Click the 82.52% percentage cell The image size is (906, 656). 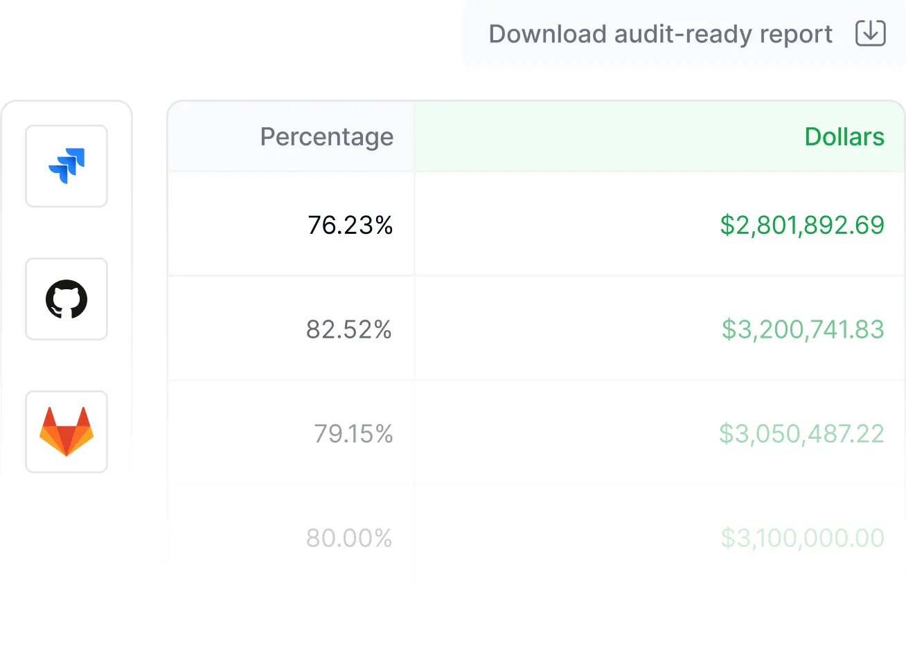point(348,329)
